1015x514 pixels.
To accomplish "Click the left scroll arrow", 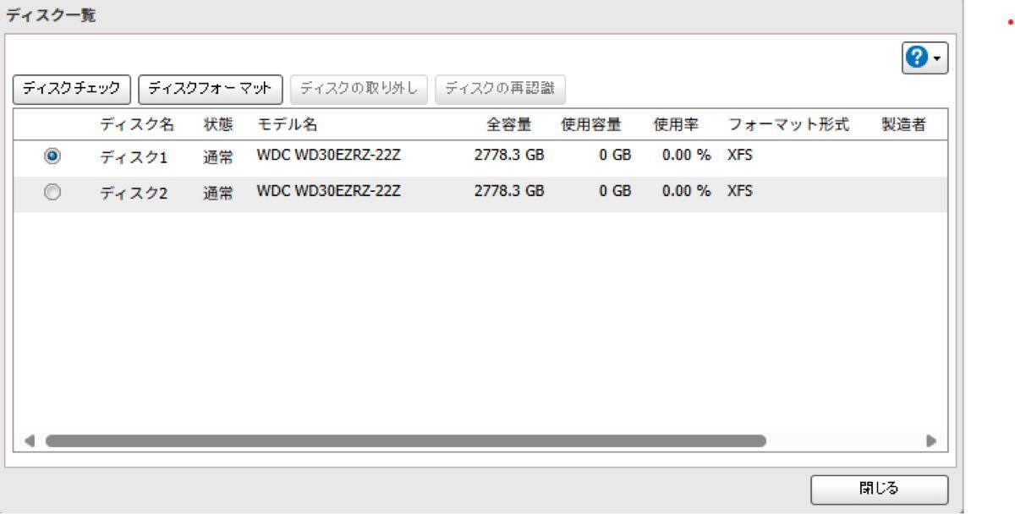I will coord(29,440).
